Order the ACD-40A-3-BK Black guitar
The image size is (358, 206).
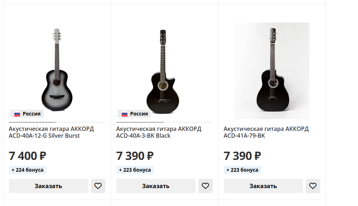(x=156, y=186)
